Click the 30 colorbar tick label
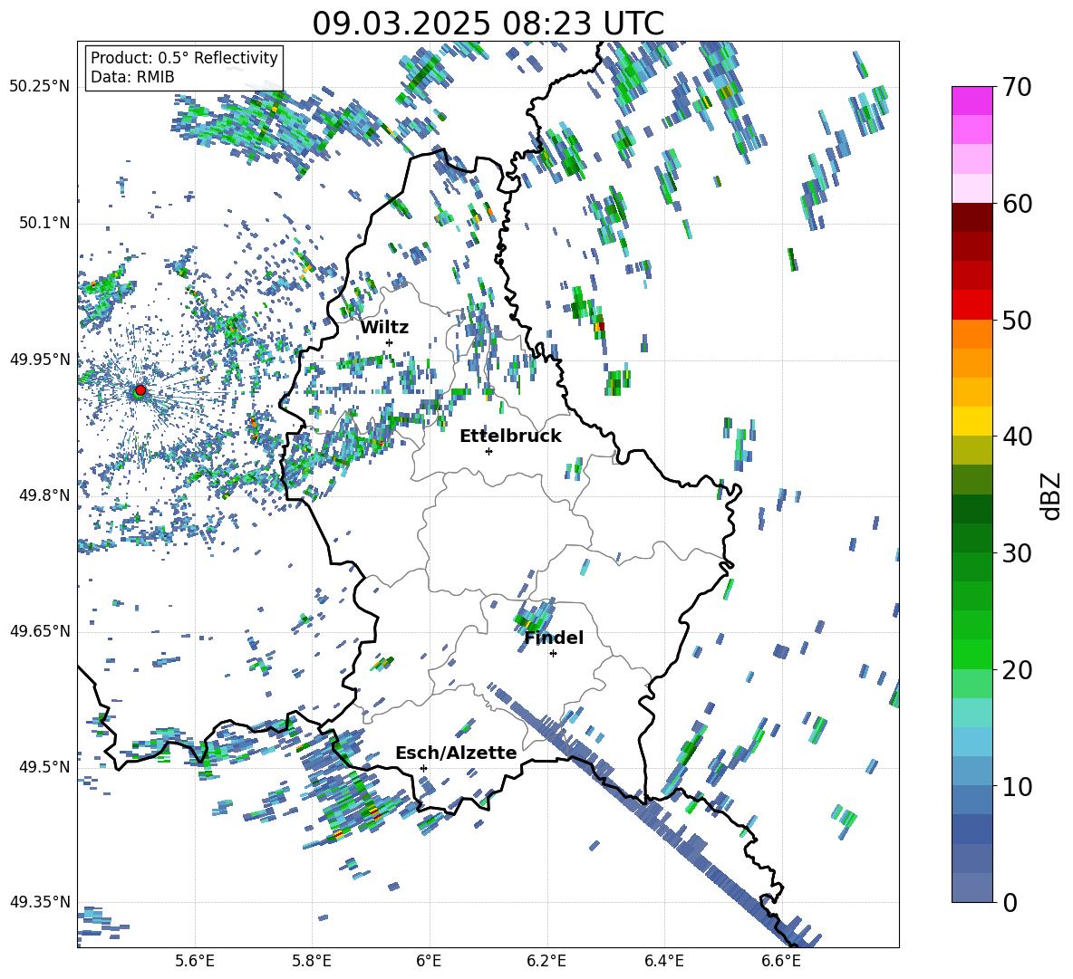 coord(1018,553)
